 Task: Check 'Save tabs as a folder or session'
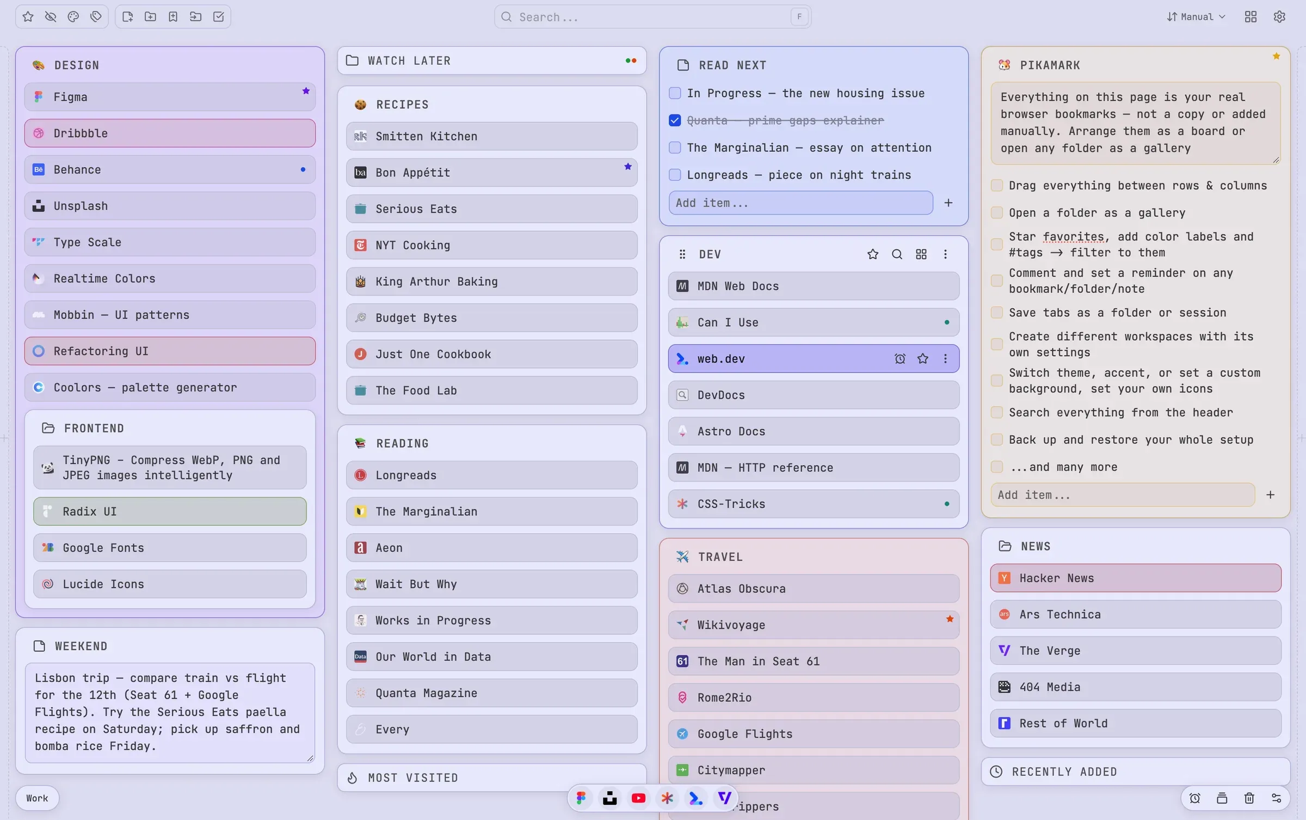tap(997, 313)
